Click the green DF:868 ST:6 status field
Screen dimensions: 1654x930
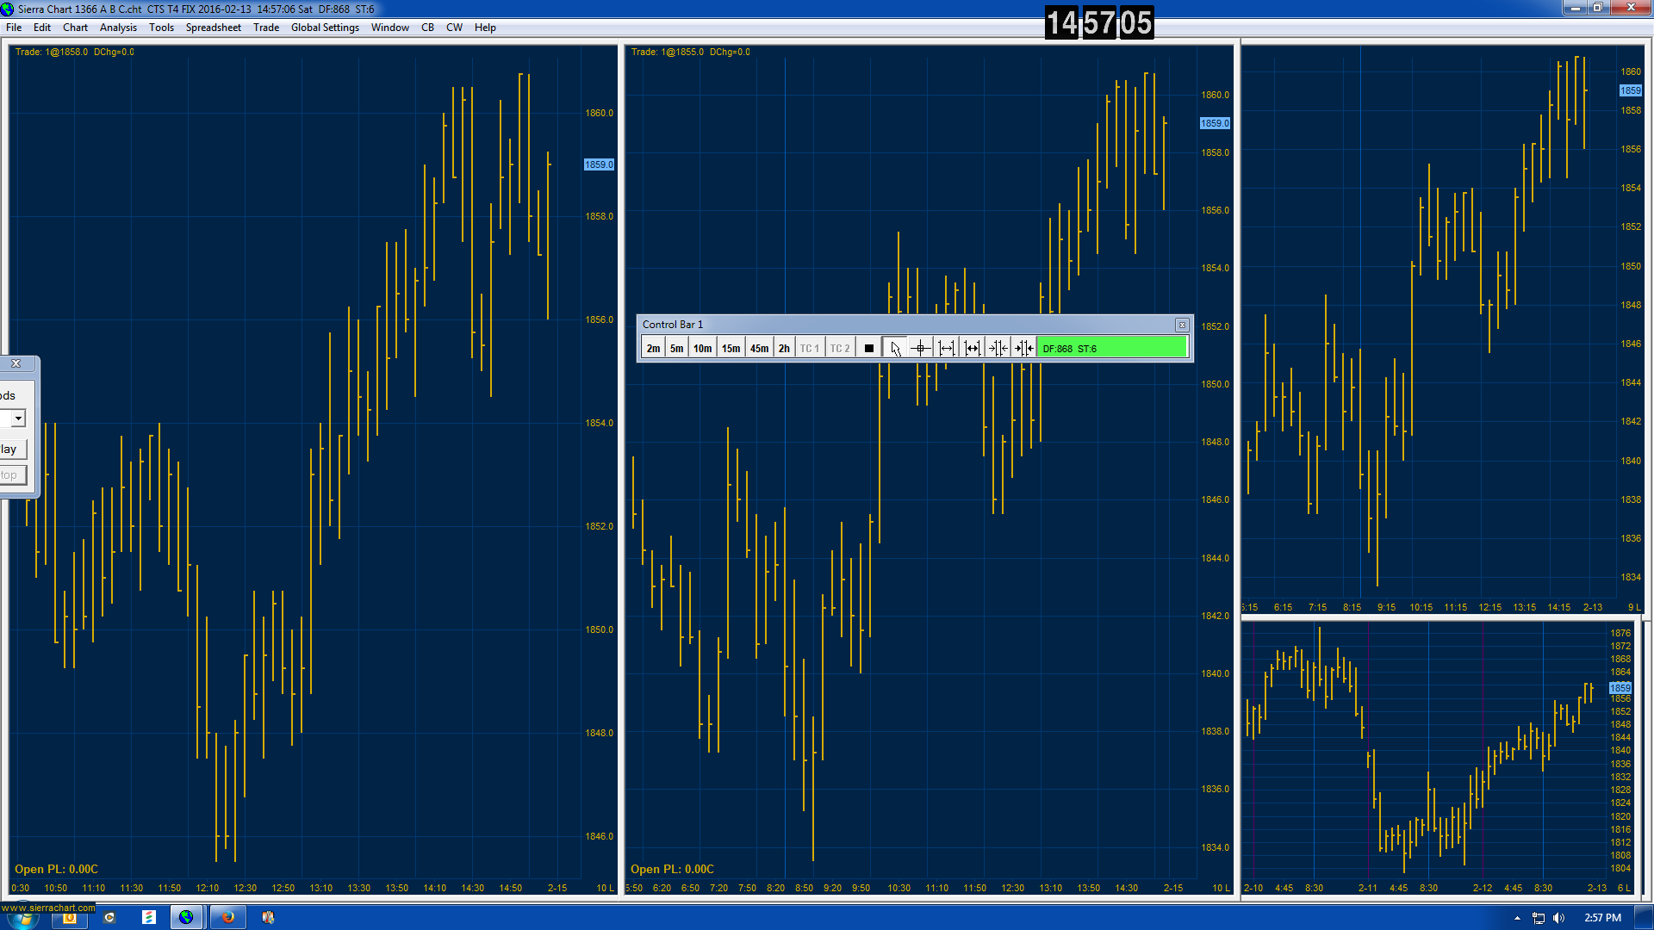1111,348
